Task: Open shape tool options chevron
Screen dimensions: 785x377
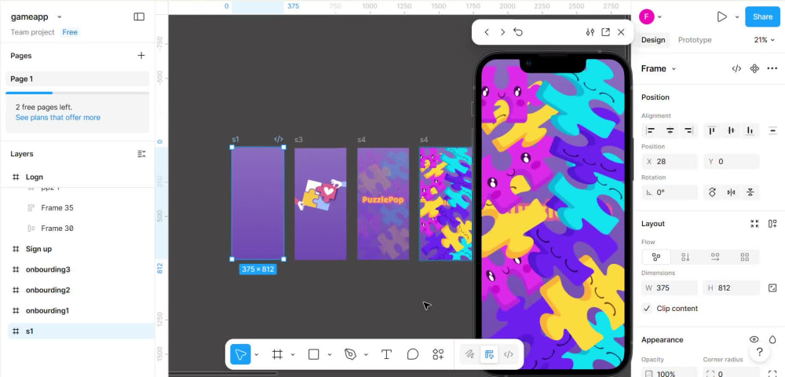Action: coord(330,354)
